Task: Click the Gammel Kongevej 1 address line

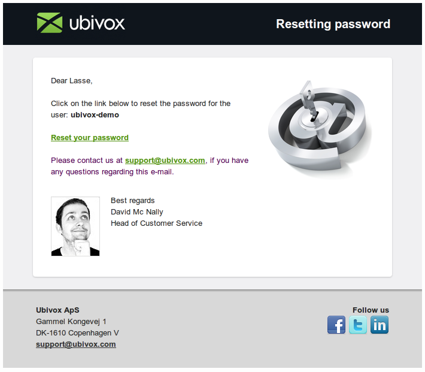Action: click(x=71, y=322)
